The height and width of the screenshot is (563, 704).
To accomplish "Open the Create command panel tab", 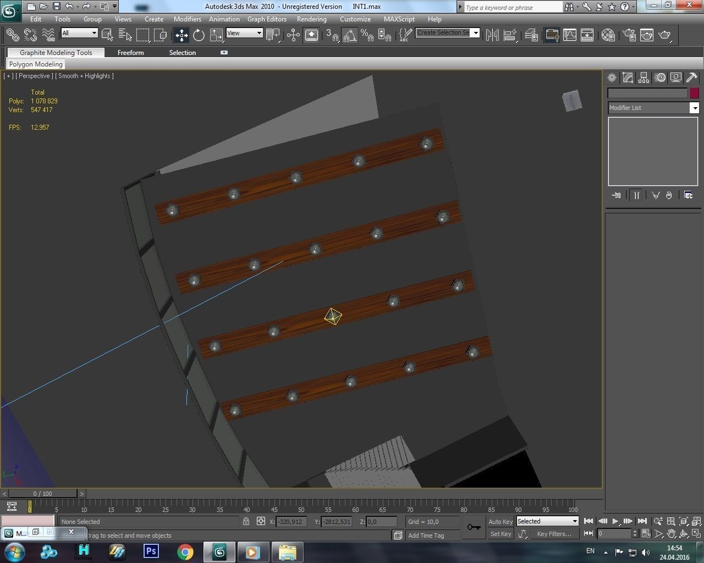I will point(612,78).
